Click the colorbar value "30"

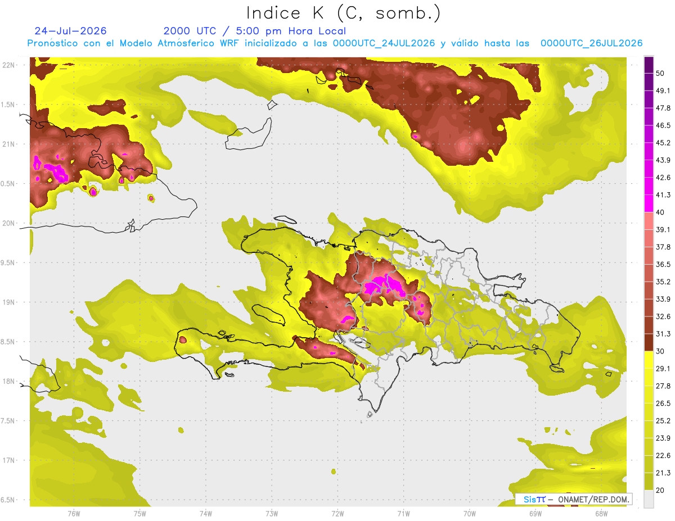tap(661, 351)
